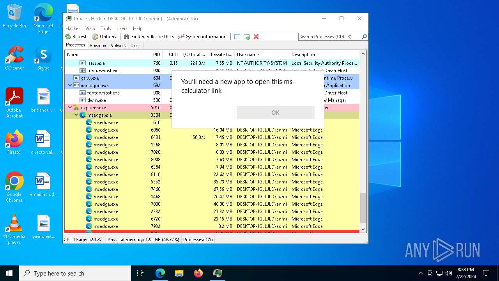
Task: Sort by the Private bytes column header
Action: pos(221,55)
